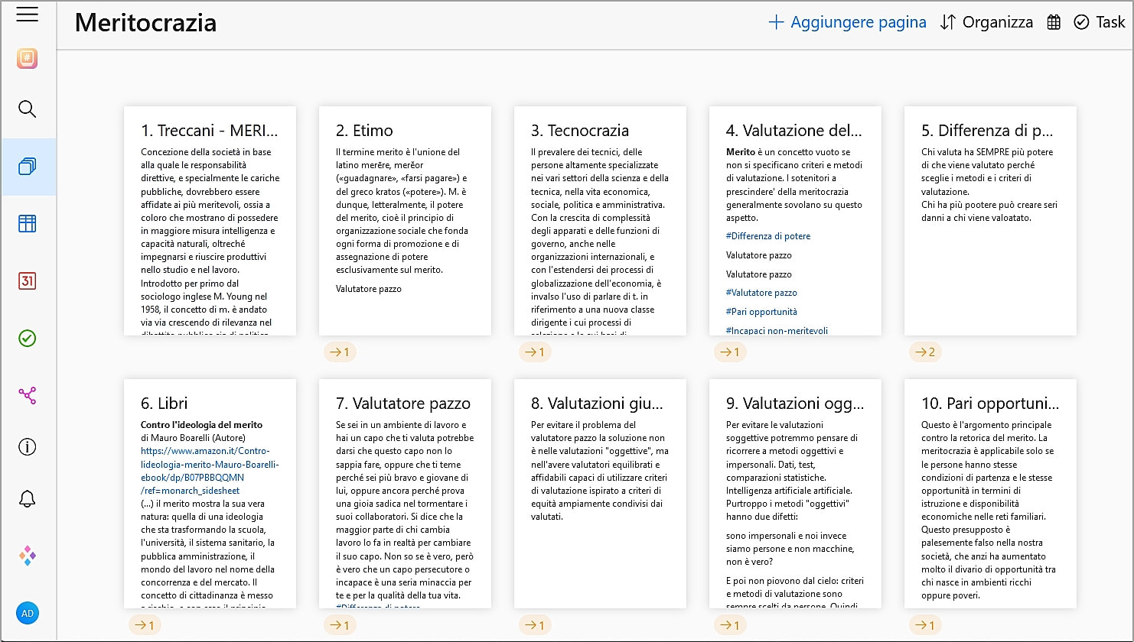Open card 5. Differenza di p...
This screenshot has height=642, width=1134.
click(990, 221)
